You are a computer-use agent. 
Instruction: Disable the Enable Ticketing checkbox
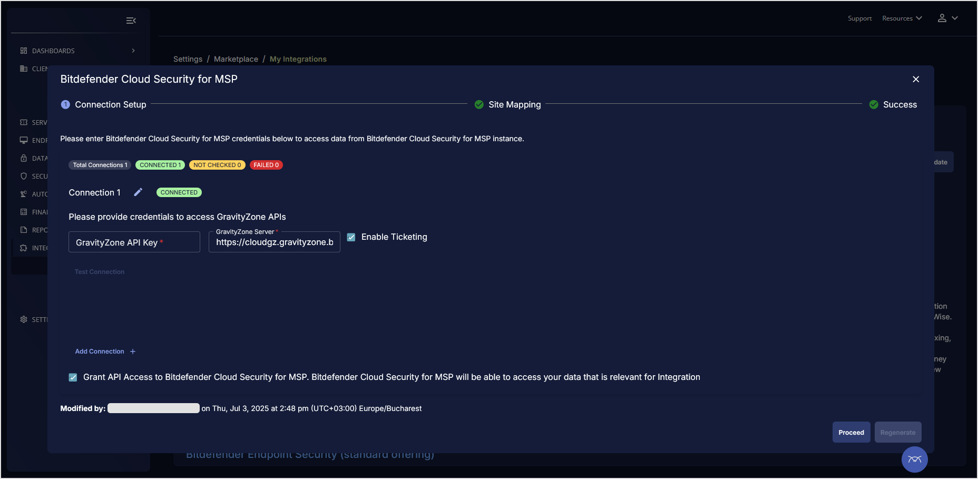point(351,237)
